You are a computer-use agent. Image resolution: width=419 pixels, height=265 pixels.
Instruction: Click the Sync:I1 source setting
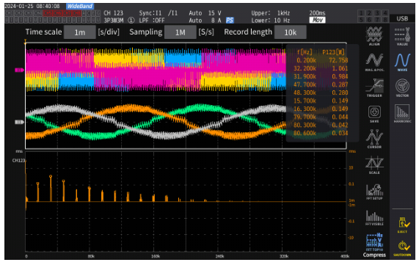(x=158, y=12)
